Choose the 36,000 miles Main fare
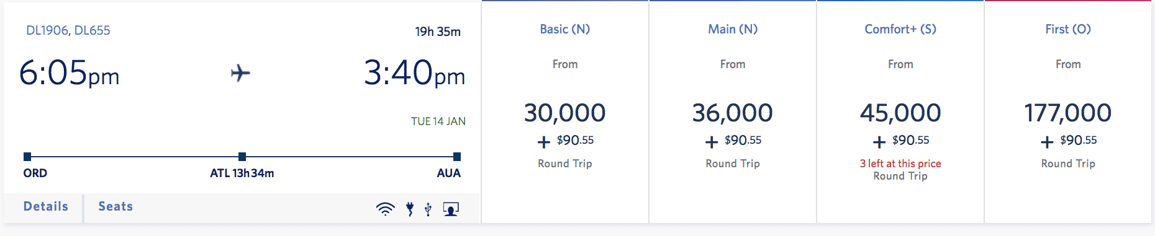The width and height of the screenshot is (1155, 236). (x=733, y=113)
